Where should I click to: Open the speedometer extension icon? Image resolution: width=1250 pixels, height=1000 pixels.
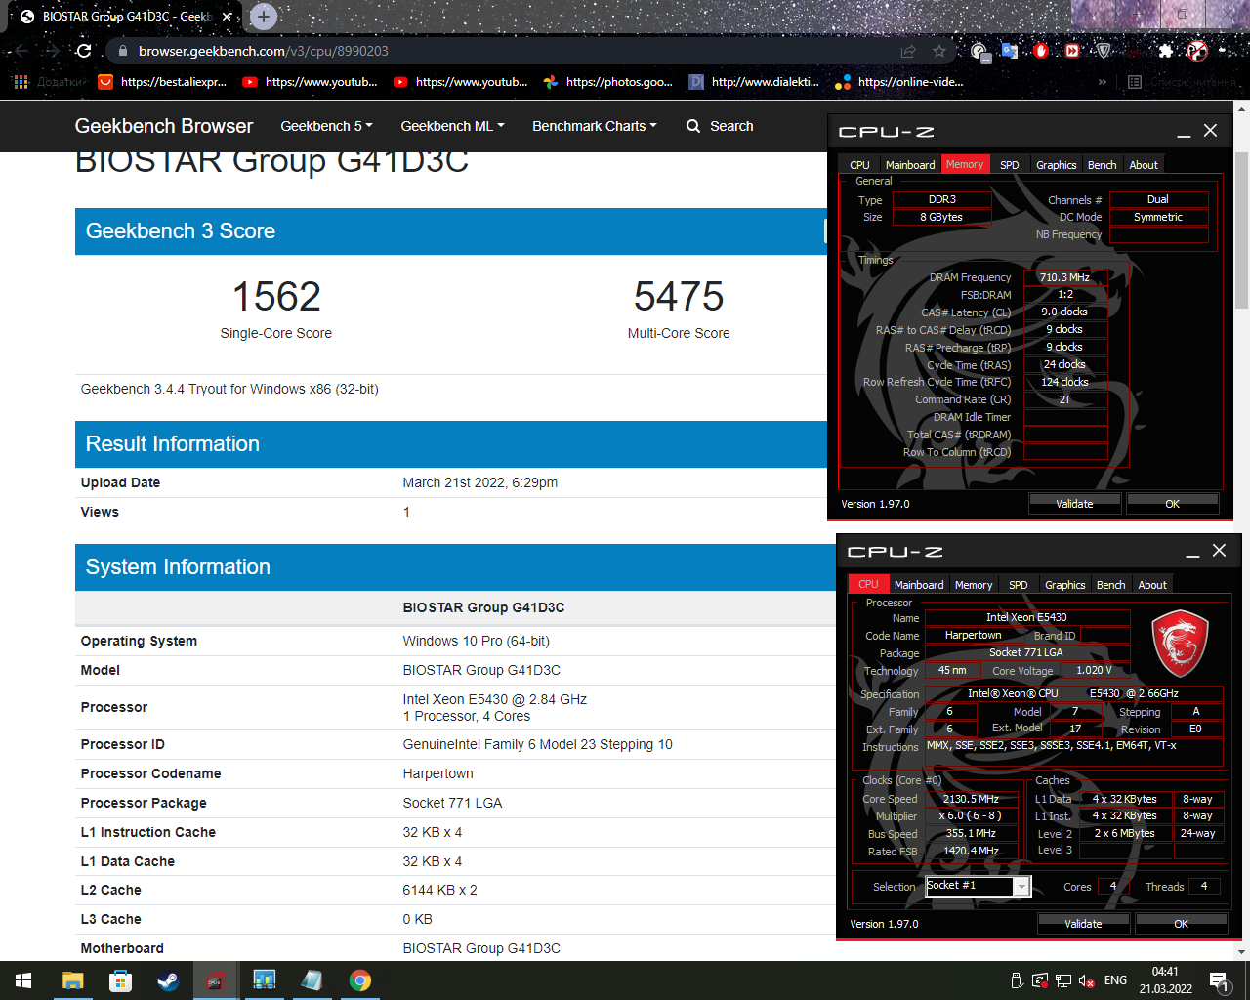click(x=979, y=51)
